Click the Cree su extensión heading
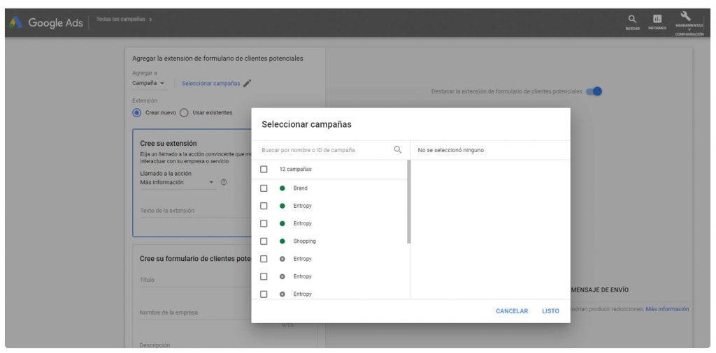716x353 pixels. pyautogui.click(x=169, y=144)
